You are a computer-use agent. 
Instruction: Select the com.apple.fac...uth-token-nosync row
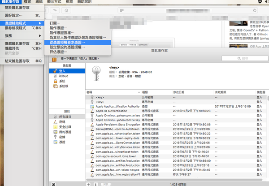click(176, 170)
